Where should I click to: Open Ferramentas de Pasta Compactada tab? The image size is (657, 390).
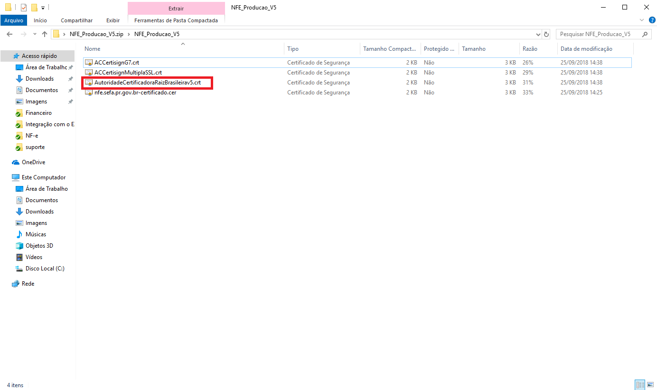click(176, 20)
